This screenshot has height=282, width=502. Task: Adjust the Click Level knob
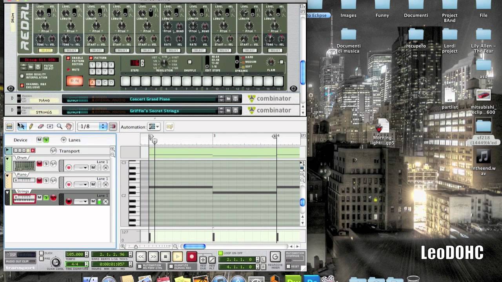pyautogui.click(x=55, y=262)
